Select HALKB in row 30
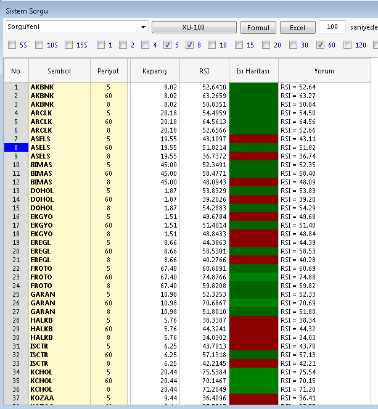Viewport: 378px width, 409px height. pyautogui.click(x=41, y=337)
